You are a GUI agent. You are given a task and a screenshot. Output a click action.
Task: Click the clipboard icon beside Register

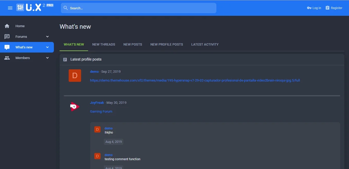pyautogui.click(x=327, y=8)
